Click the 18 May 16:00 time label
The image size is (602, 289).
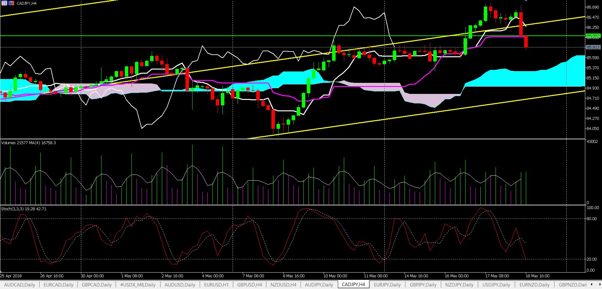click(x=538, y=276)
